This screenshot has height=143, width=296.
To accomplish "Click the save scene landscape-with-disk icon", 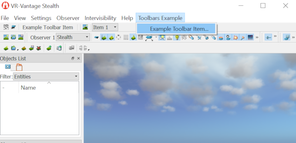I will tap(21, 37).
